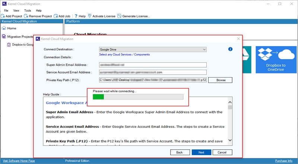Click Generate License text in toolbar
This screenshot has width=298, height=164.
[136, 16]
